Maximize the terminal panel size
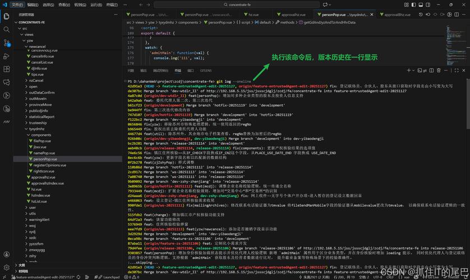This screenshot has height=280, width=470. (457, 71)
